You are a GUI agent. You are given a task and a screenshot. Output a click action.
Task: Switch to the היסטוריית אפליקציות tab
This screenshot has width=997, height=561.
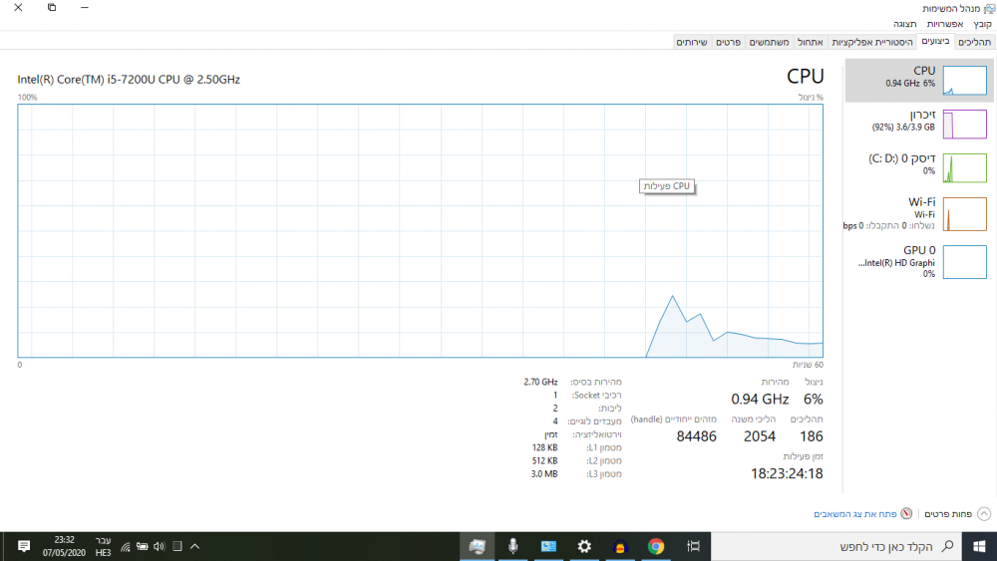point(871,42)
